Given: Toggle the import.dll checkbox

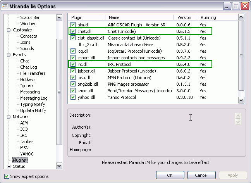Looking at the screenshot, I should pos(73,57).
